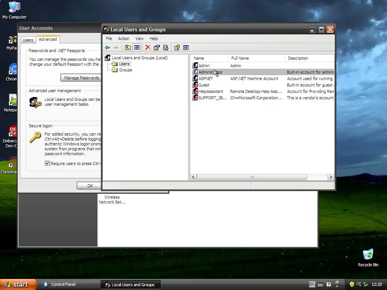The width and height of the screenshot is (387, 290).
Task: Click the 'This is a vendor's account' description
Action: (x=310, y=98)
